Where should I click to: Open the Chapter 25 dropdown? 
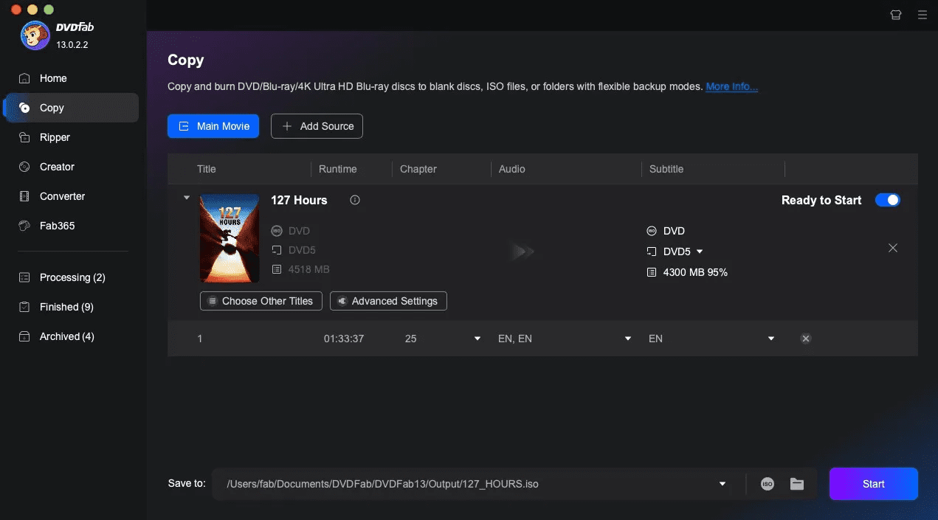click(x=477, y=339)
